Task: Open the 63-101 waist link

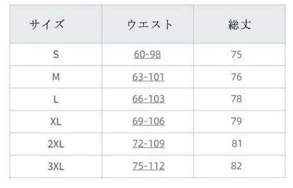Action: (x=147, y=77)
